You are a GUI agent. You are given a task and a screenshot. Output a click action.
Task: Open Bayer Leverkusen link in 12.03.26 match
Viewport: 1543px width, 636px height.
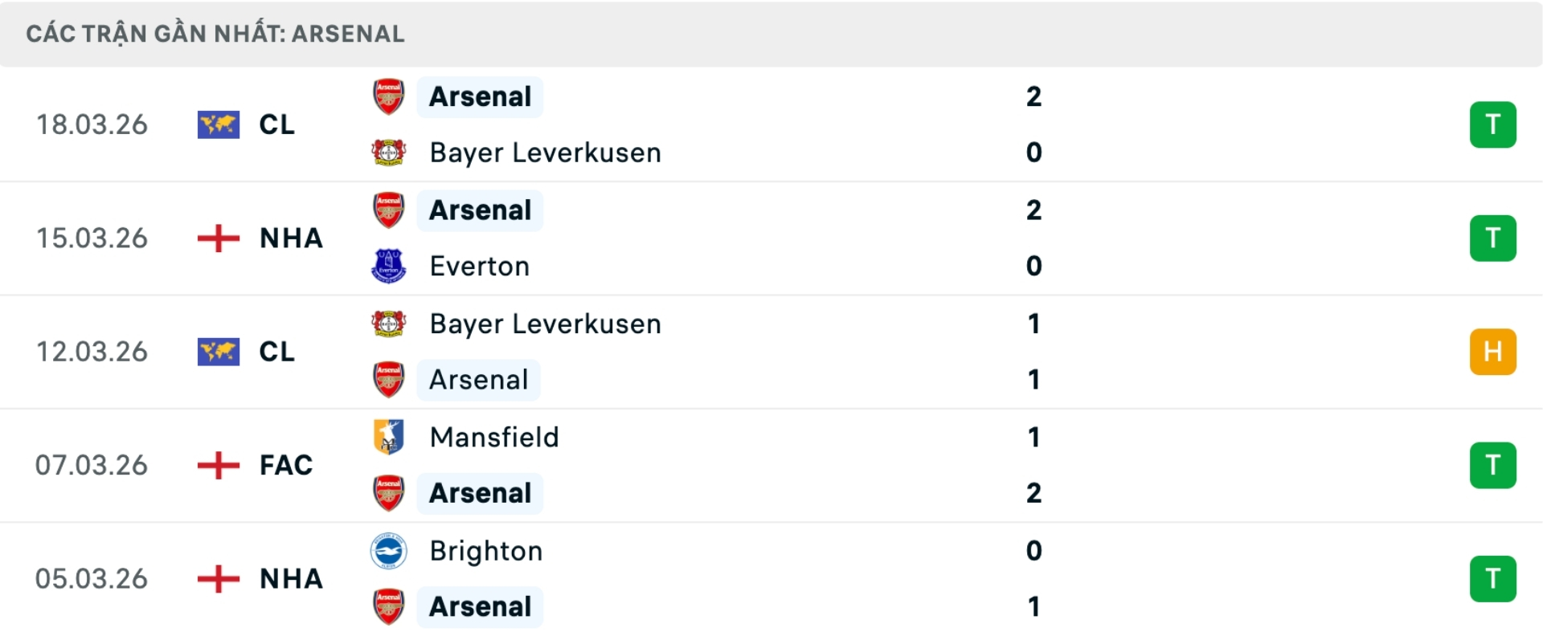click(545, 324)
